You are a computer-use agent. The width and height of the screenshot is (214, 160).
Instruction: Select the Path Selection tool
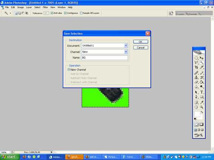tap(196, 92)
